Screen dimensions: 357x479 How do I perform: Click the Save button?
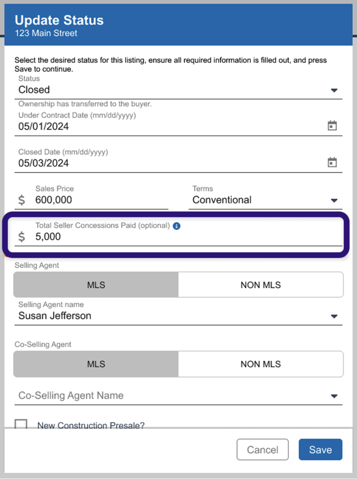(x=320, y=449)
